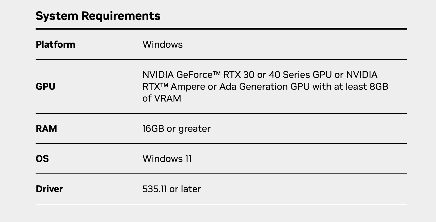Click the RTX Ampere or Ada Generation line
This screenshot has width=436, height=222.
tap(265, 86)
